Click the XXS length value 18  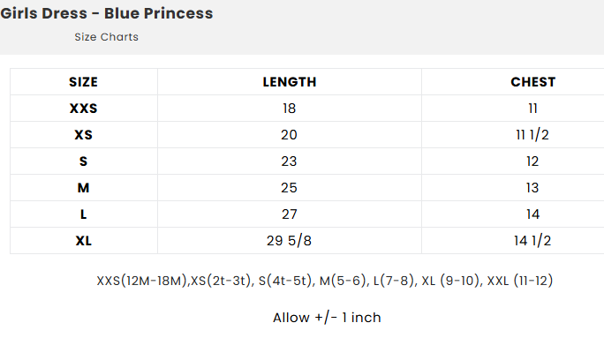(x=290, y=109)
